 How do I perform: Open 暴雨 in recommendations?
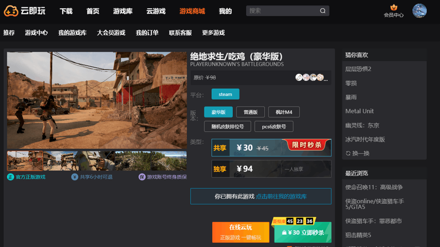click(351, 97)
